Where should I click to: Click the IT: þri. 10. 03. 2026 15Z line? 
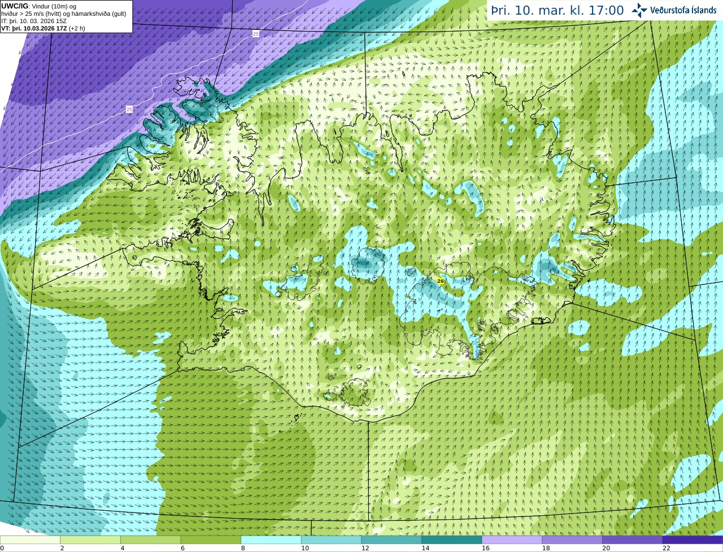[x=33, y=21]
